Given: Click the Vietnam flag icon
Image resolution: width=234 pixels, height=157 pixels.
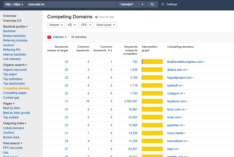Looking at the screenshot, I should [x=49, y=37].
